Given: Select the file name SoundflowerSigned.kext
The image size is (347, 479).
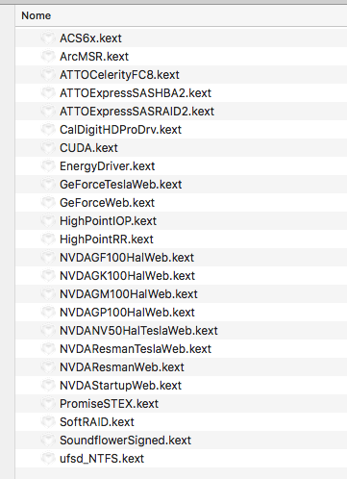Looking at the screenshot, I should (126, 441).
